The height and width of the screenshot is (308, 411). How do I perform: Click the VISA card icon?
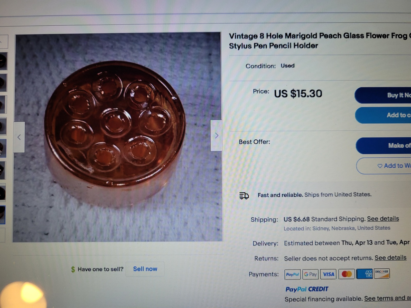coord(329,274)
